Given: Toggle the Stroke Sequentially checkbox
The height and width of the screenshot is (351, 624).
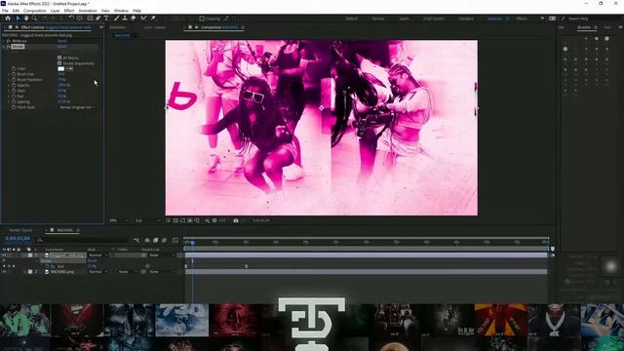Looking at the screenshot, I should pos(59,63).
